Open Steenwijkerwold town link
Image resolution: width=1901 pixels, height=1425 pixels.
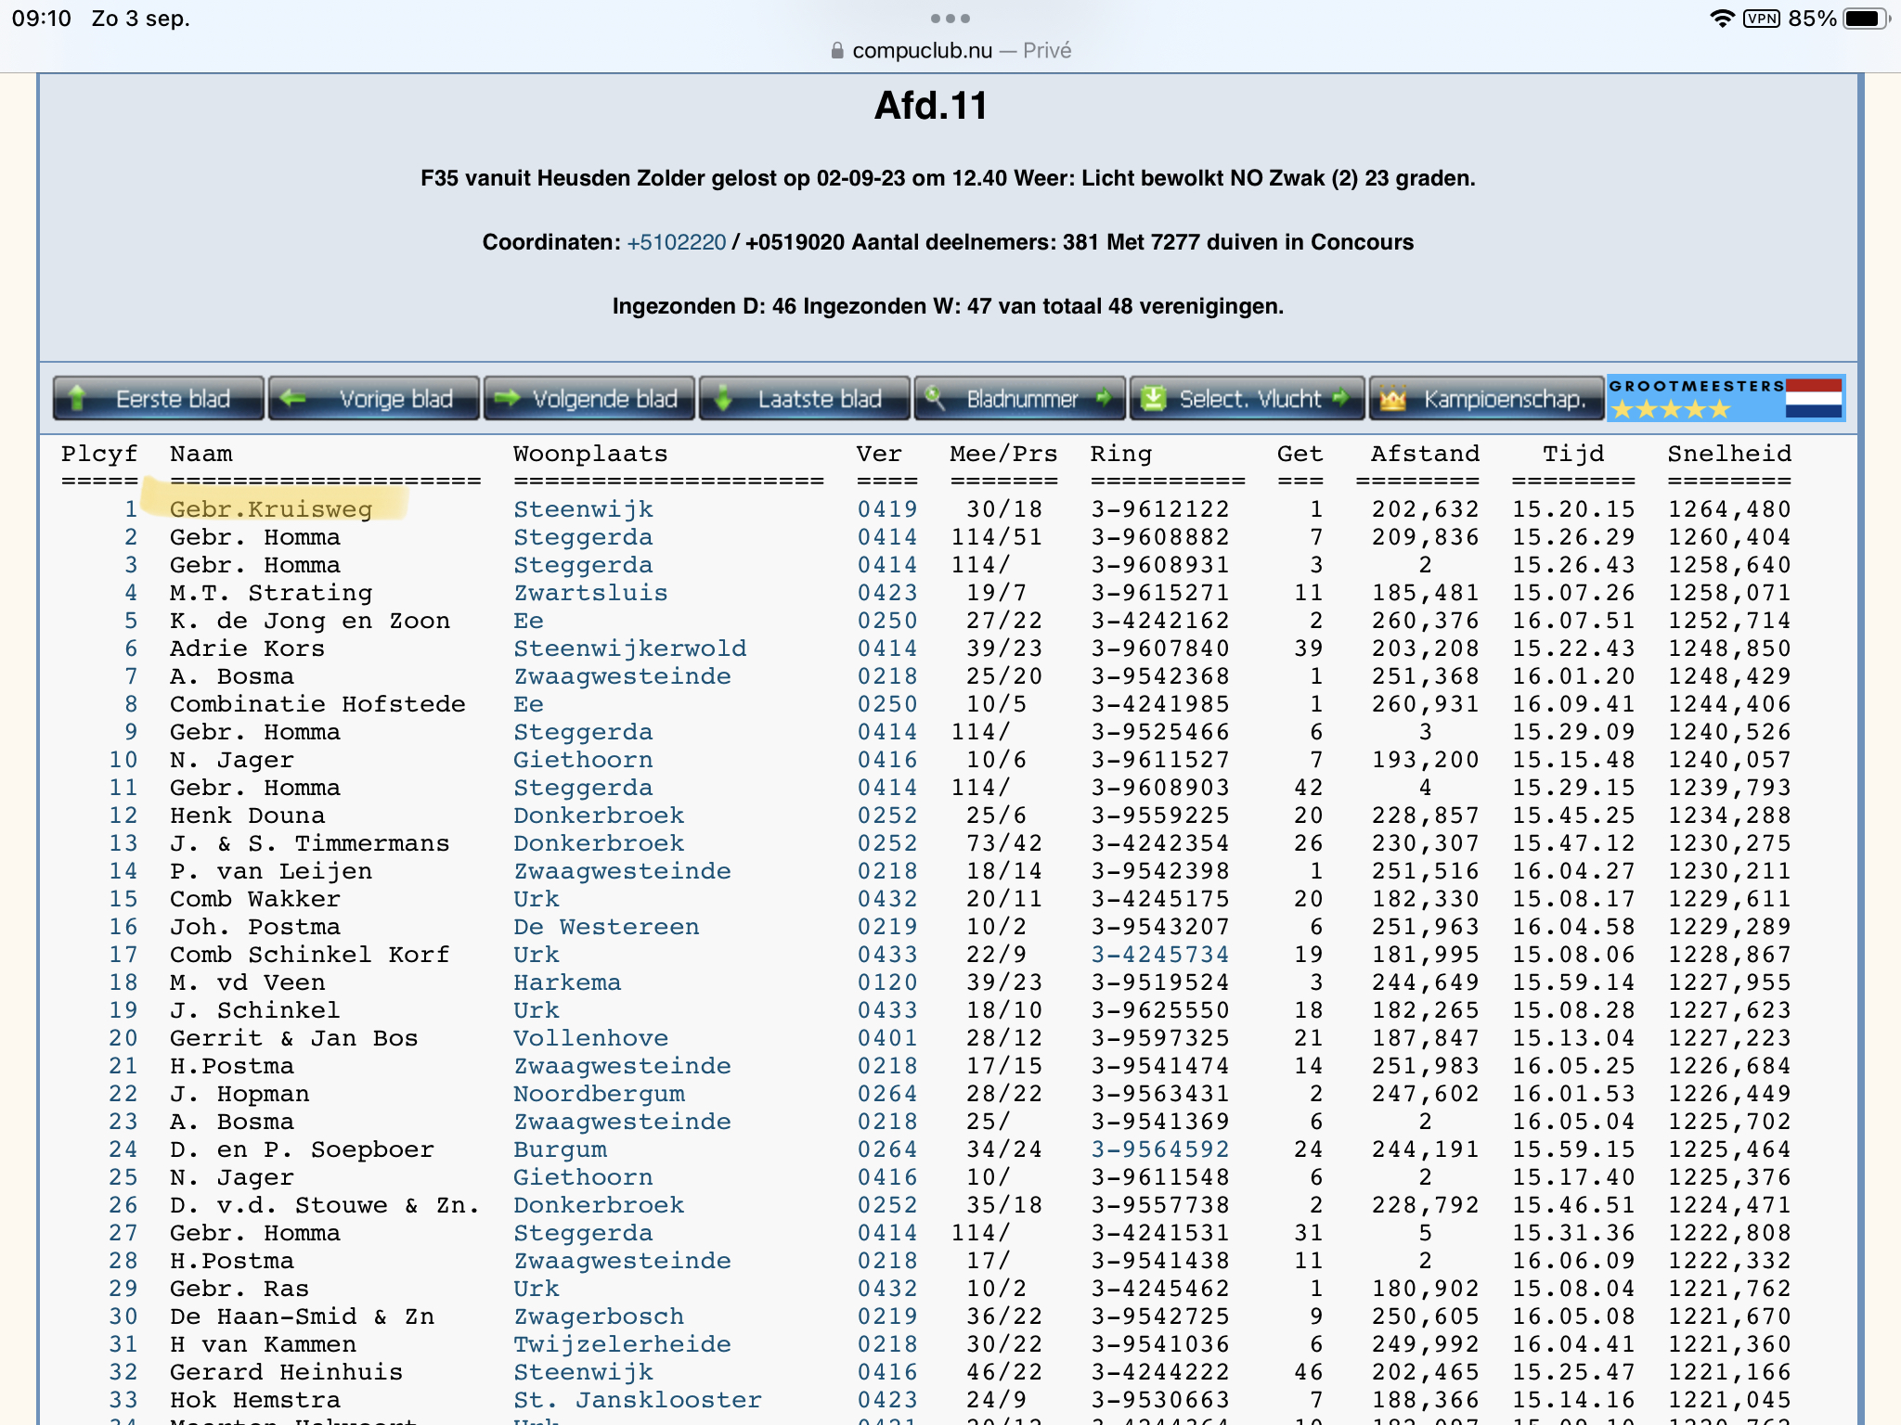click(630, 648)
